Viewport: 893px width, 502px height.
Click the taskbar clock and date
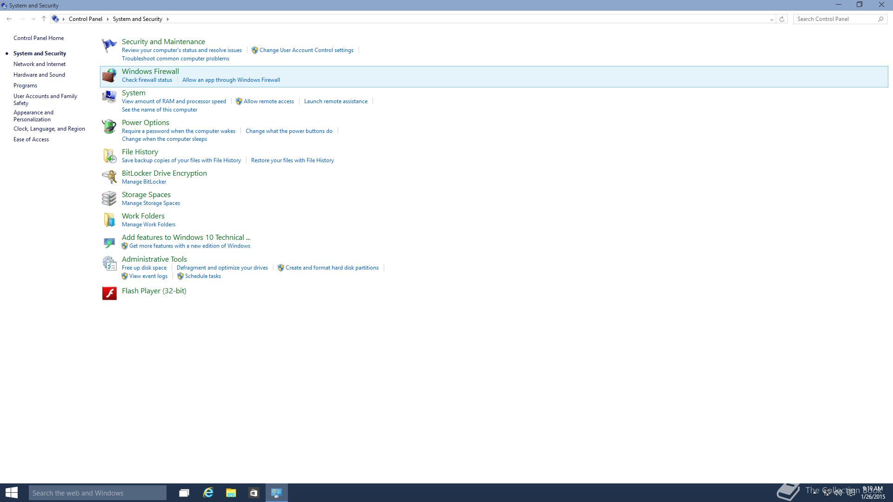point(873,493)
